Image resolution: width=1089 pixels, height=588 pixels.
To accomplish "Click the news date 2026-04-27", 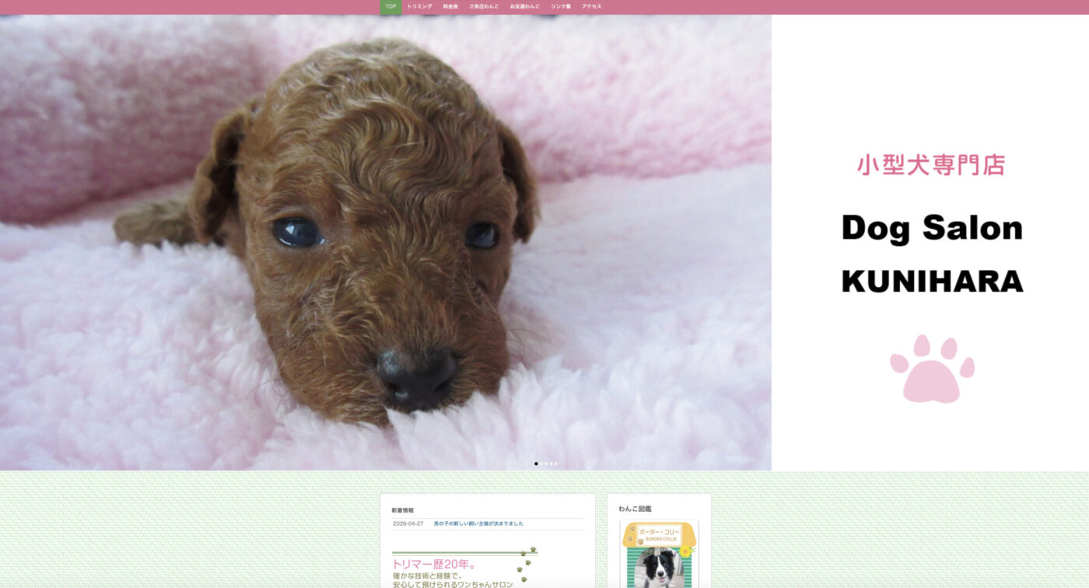I will pos(408,523).
